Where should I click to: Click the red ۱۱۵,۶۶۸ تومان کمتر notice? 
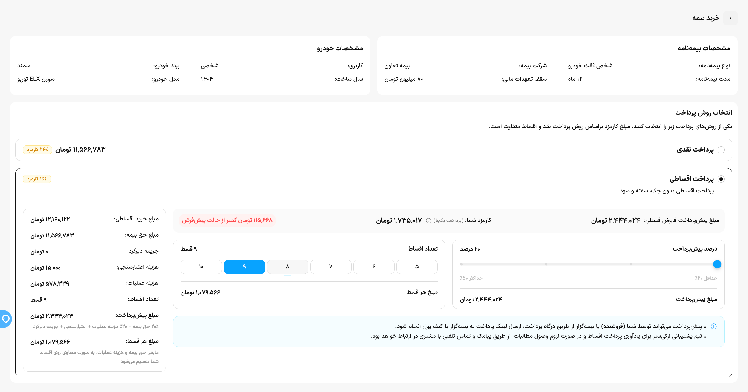(x=227, y=220)
